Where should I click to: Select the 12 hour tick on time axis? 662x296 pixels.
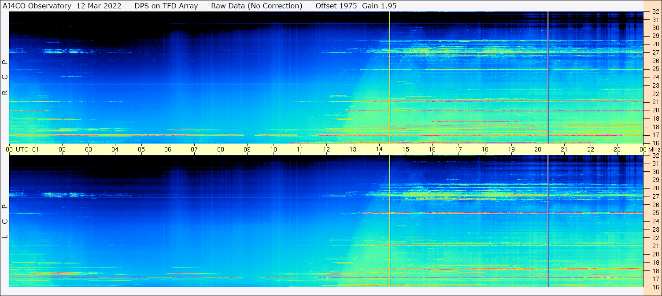(326, 149)
